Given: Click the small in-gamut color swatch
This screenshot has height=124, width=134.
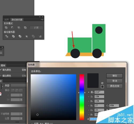Looking at the screenshot, I should click(x=102, y=87).
